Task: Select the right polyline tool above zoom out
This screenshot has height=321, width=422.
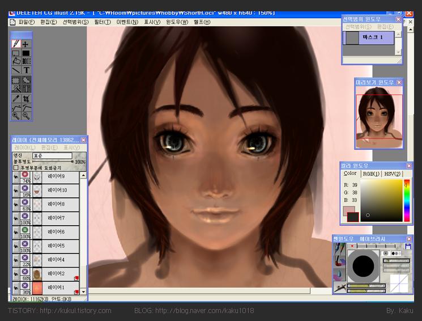Action: [x=26, y=108]
